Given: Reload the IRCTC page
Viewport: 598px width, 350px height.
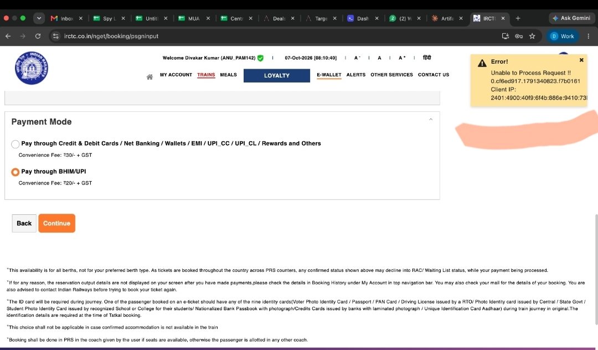Looking at the screenshot, I should [x=38, y=36].
